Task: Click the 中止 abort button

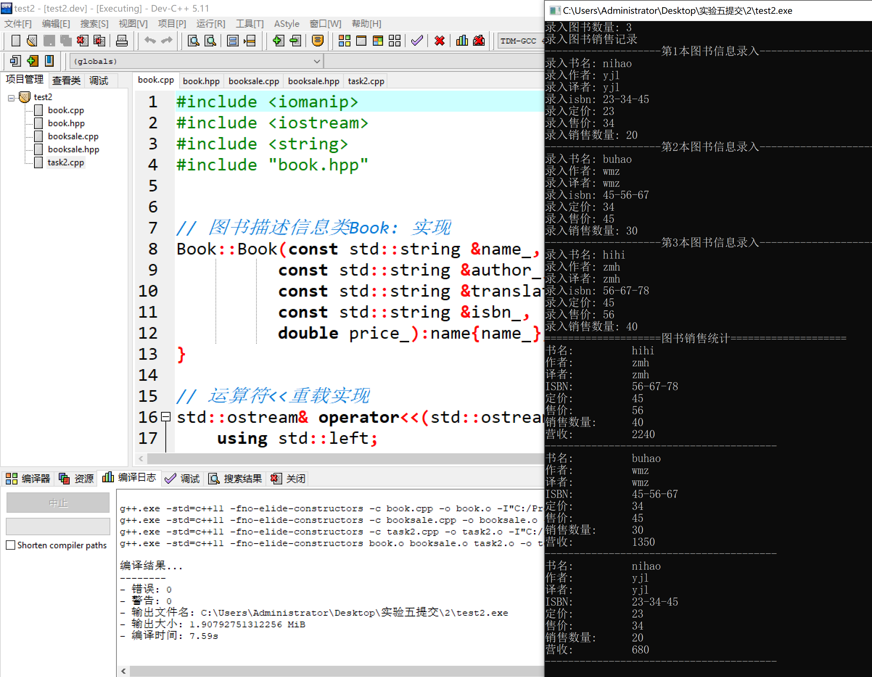Action: click(58, 503)
